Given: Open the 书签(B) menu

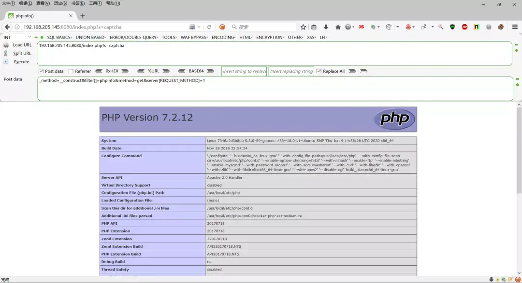Looking at the screenshot, I should (x=78, y=3).
